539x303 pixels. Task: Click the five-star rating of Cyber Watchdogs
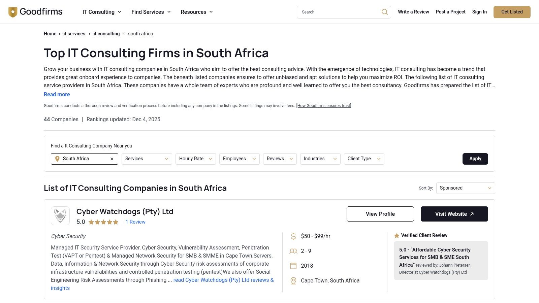(x=103, y=222)
